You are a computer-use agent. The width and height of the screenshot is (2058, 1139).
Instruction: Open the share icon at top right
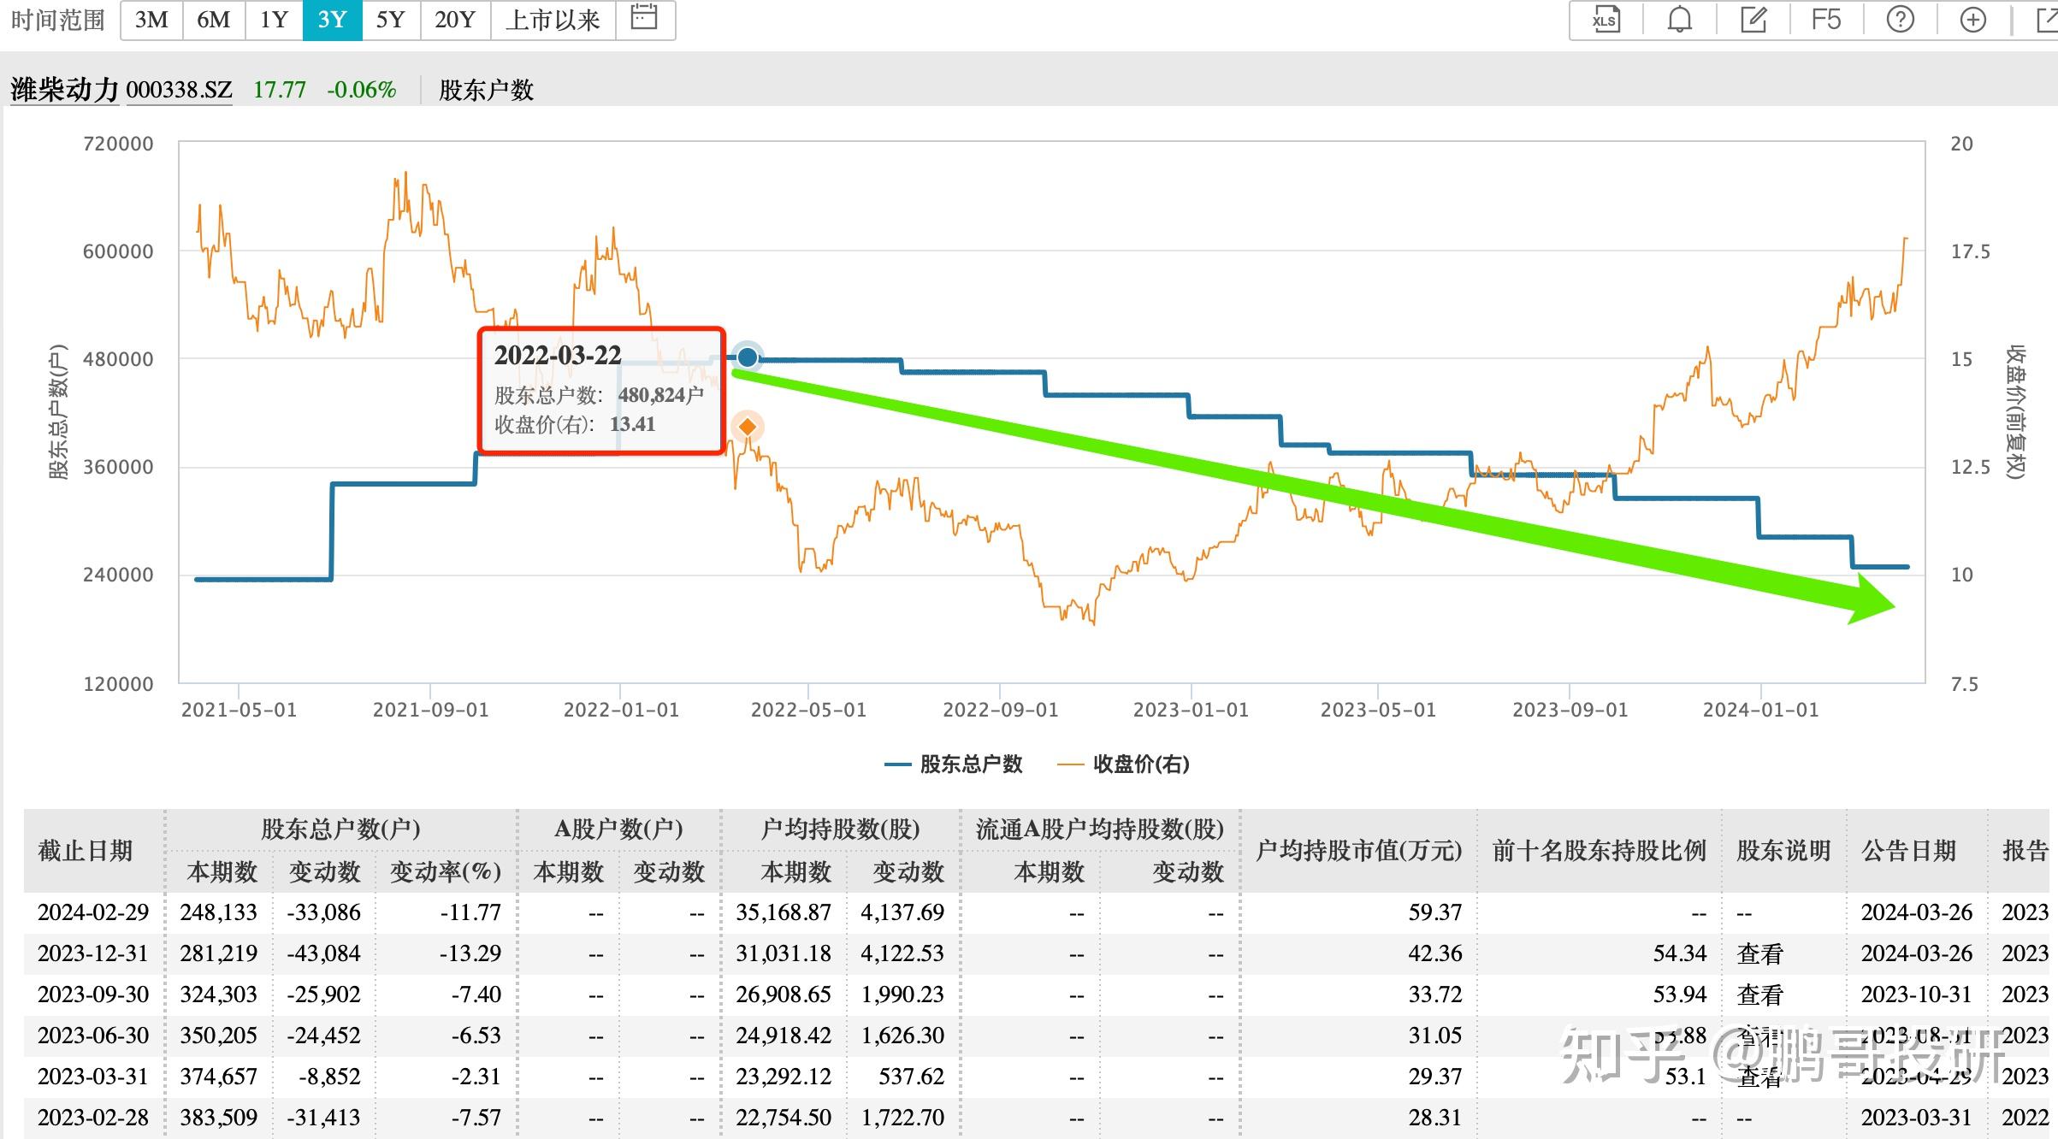pos(2043,19)
